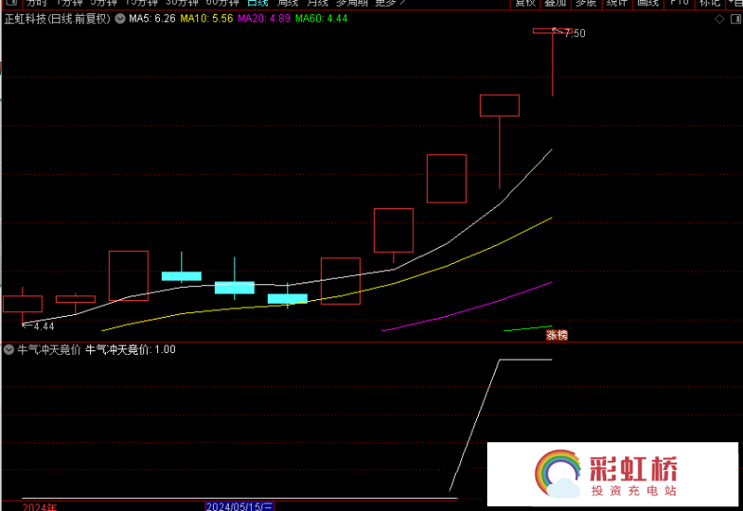Screen dimensions: 743x511
Task: Click the chevron icon beside 牛气冲天竞价
Action: pyautogui.click(x=9, y=350)
